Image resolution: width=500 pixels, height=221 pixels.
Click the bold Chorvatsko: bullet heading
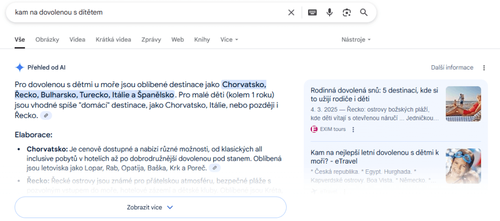tap(47, 149)
